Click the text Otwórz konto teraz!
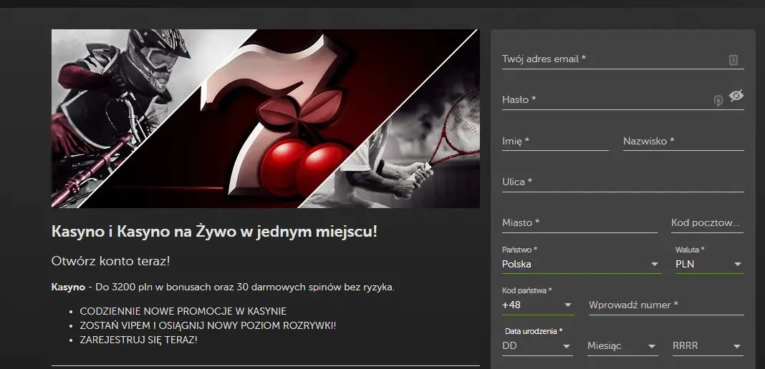Viewport: 765px width, 369px height. (111, 262)
